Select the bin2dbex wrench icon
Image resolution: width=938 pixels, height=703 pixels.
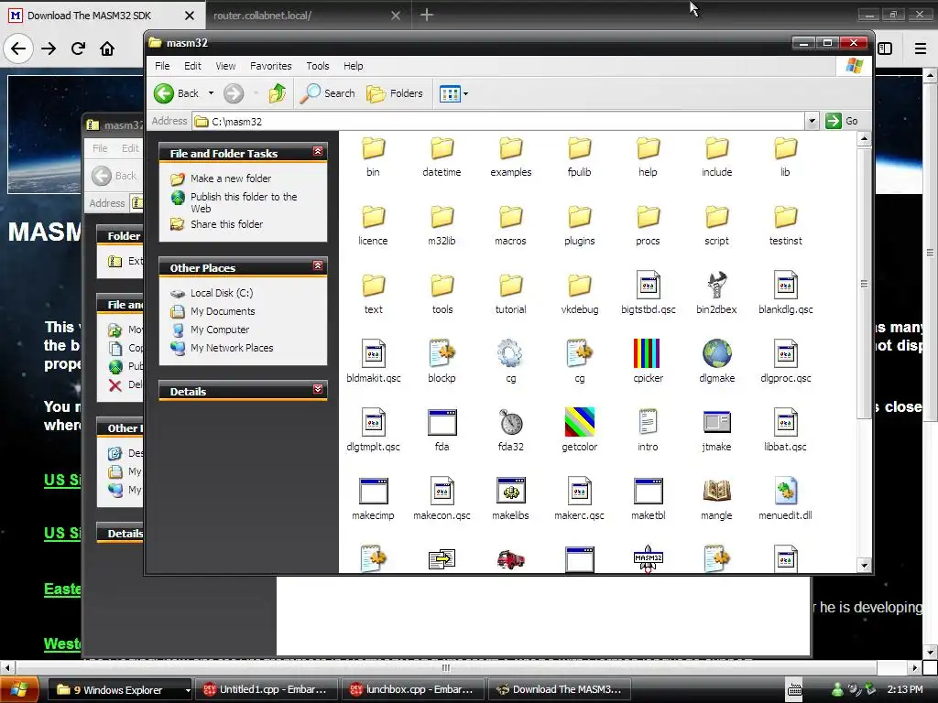tap(716, 286)
